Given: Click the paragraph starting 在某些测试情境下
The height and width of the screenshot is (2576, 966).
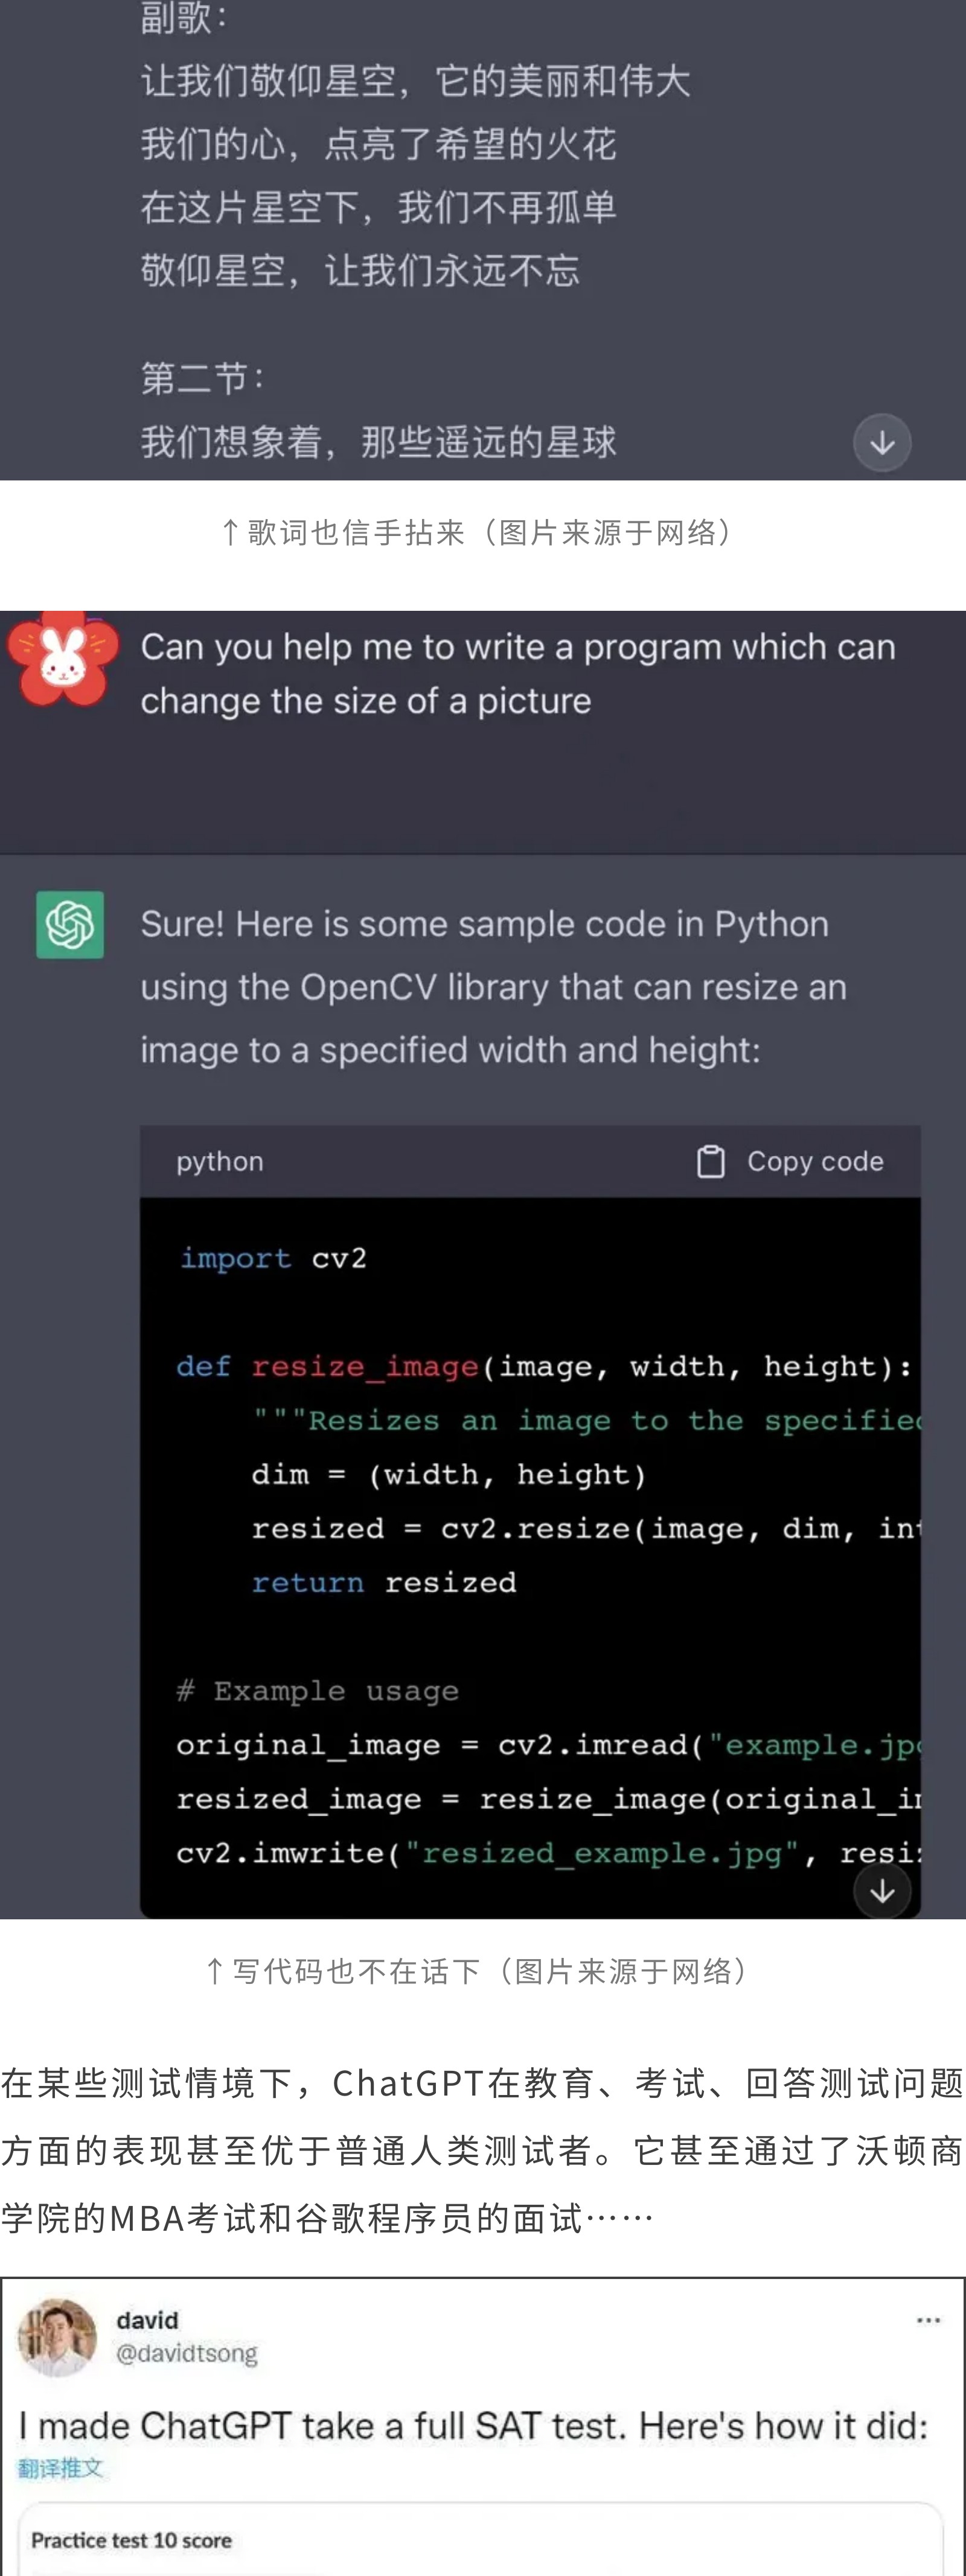Looking at the screenshot, I should 483,2150.
